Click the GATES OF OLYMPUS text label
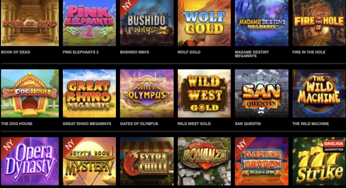 tap(139, 124)
